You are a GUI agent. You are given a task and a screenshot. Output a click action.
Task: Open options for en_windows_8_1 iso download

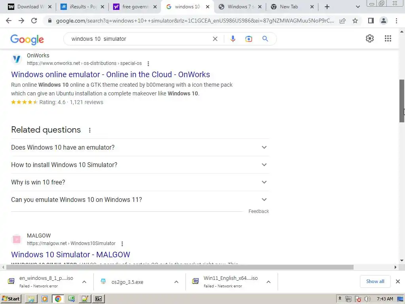tap(84, 282)
